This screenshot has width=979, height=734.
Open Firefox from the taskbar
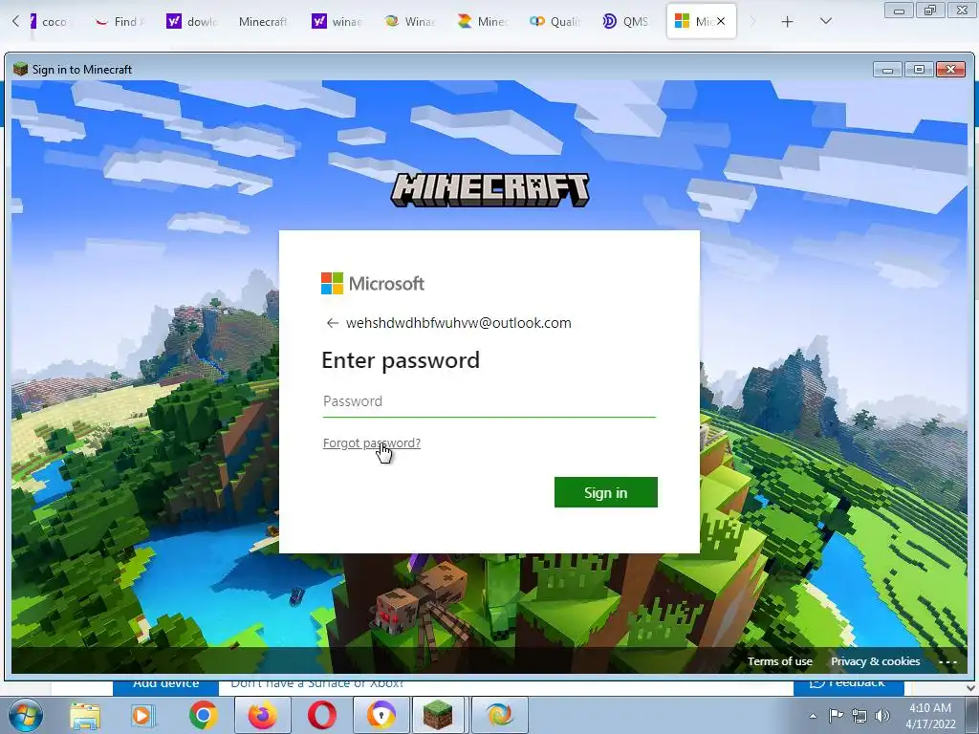click(x=262, y=715)
